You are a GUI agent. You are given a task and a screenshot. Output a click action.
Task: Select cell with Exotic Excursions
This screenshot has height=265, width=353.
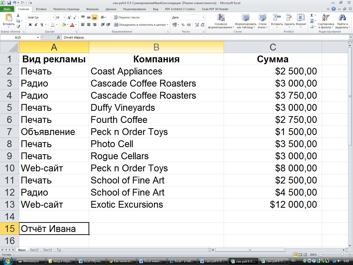(x=156, y=204)
